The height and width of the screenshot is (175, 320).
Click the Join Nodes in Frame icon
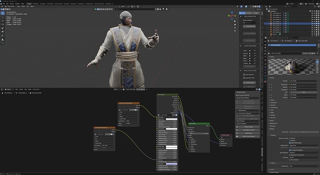237,130
